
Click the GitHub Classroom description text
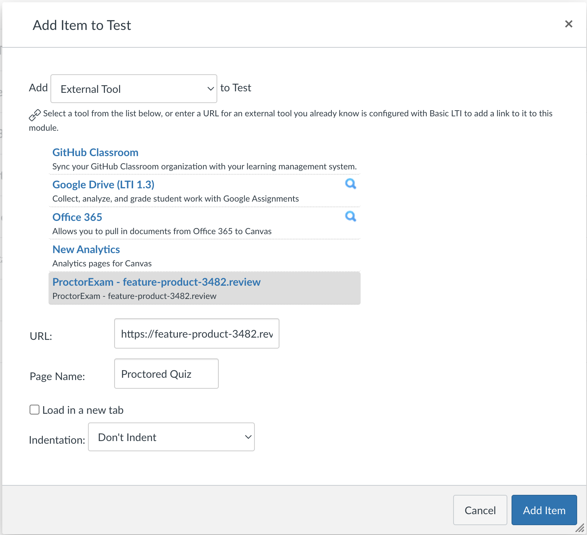coord(204,166)
